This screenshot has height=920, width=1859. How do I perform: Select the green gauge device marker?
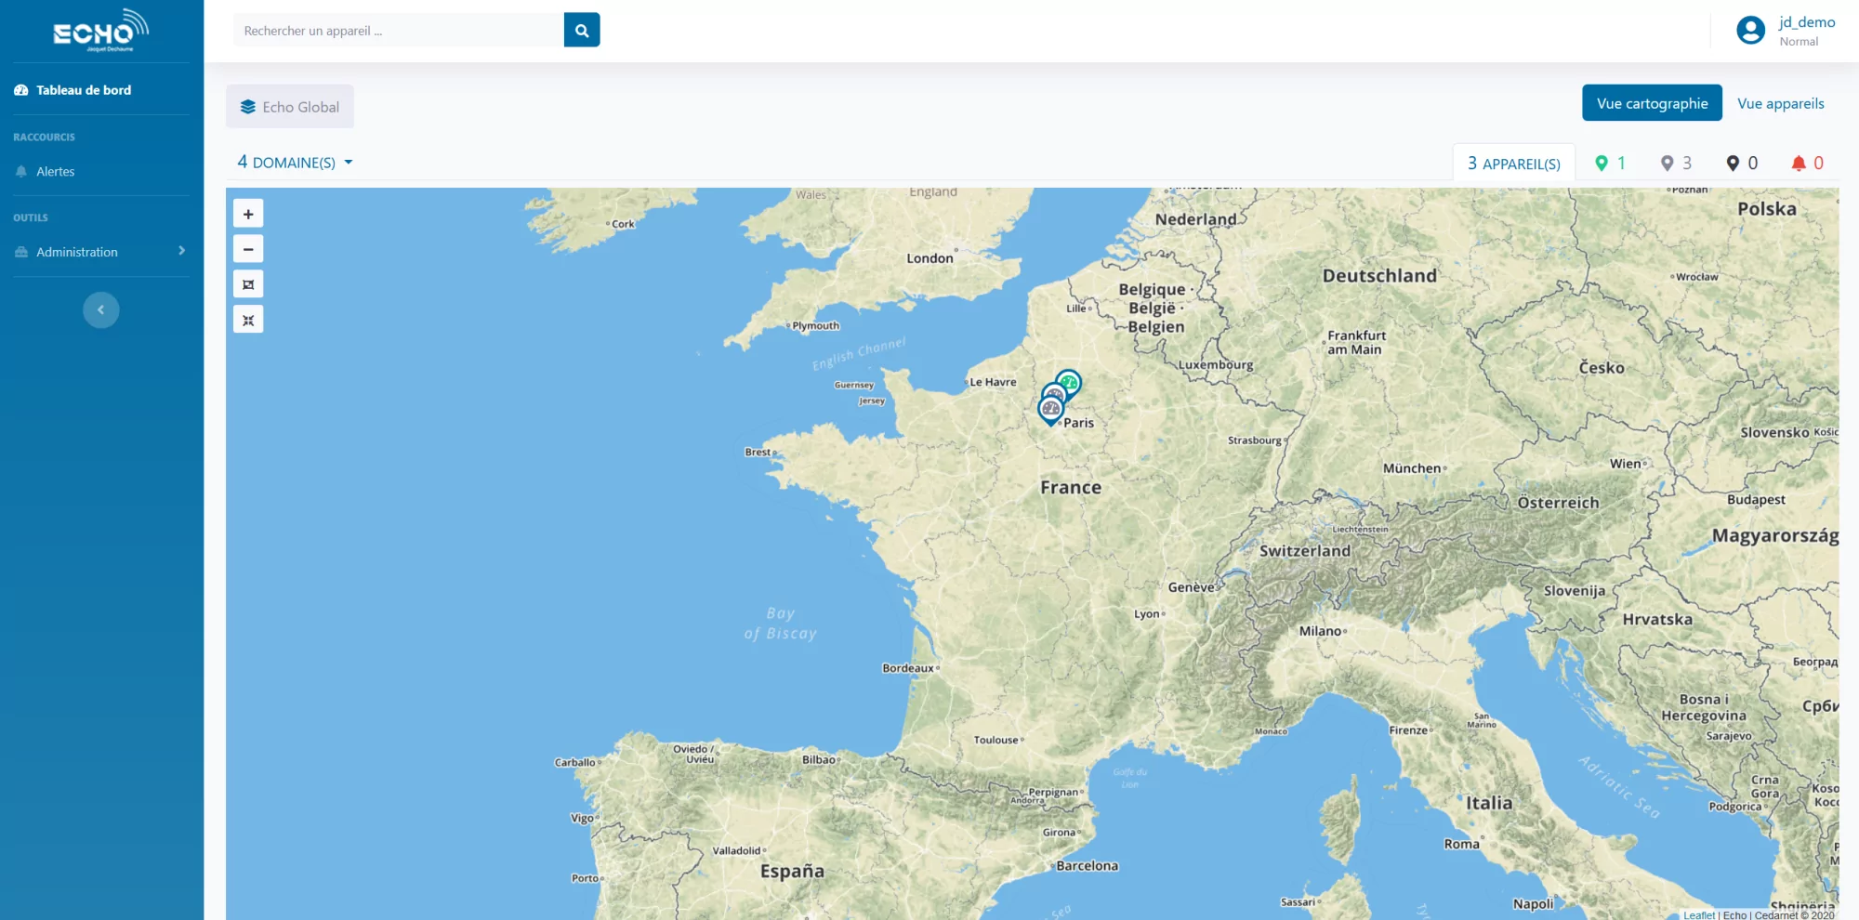pyautogui.click(x=1069, y=381)
